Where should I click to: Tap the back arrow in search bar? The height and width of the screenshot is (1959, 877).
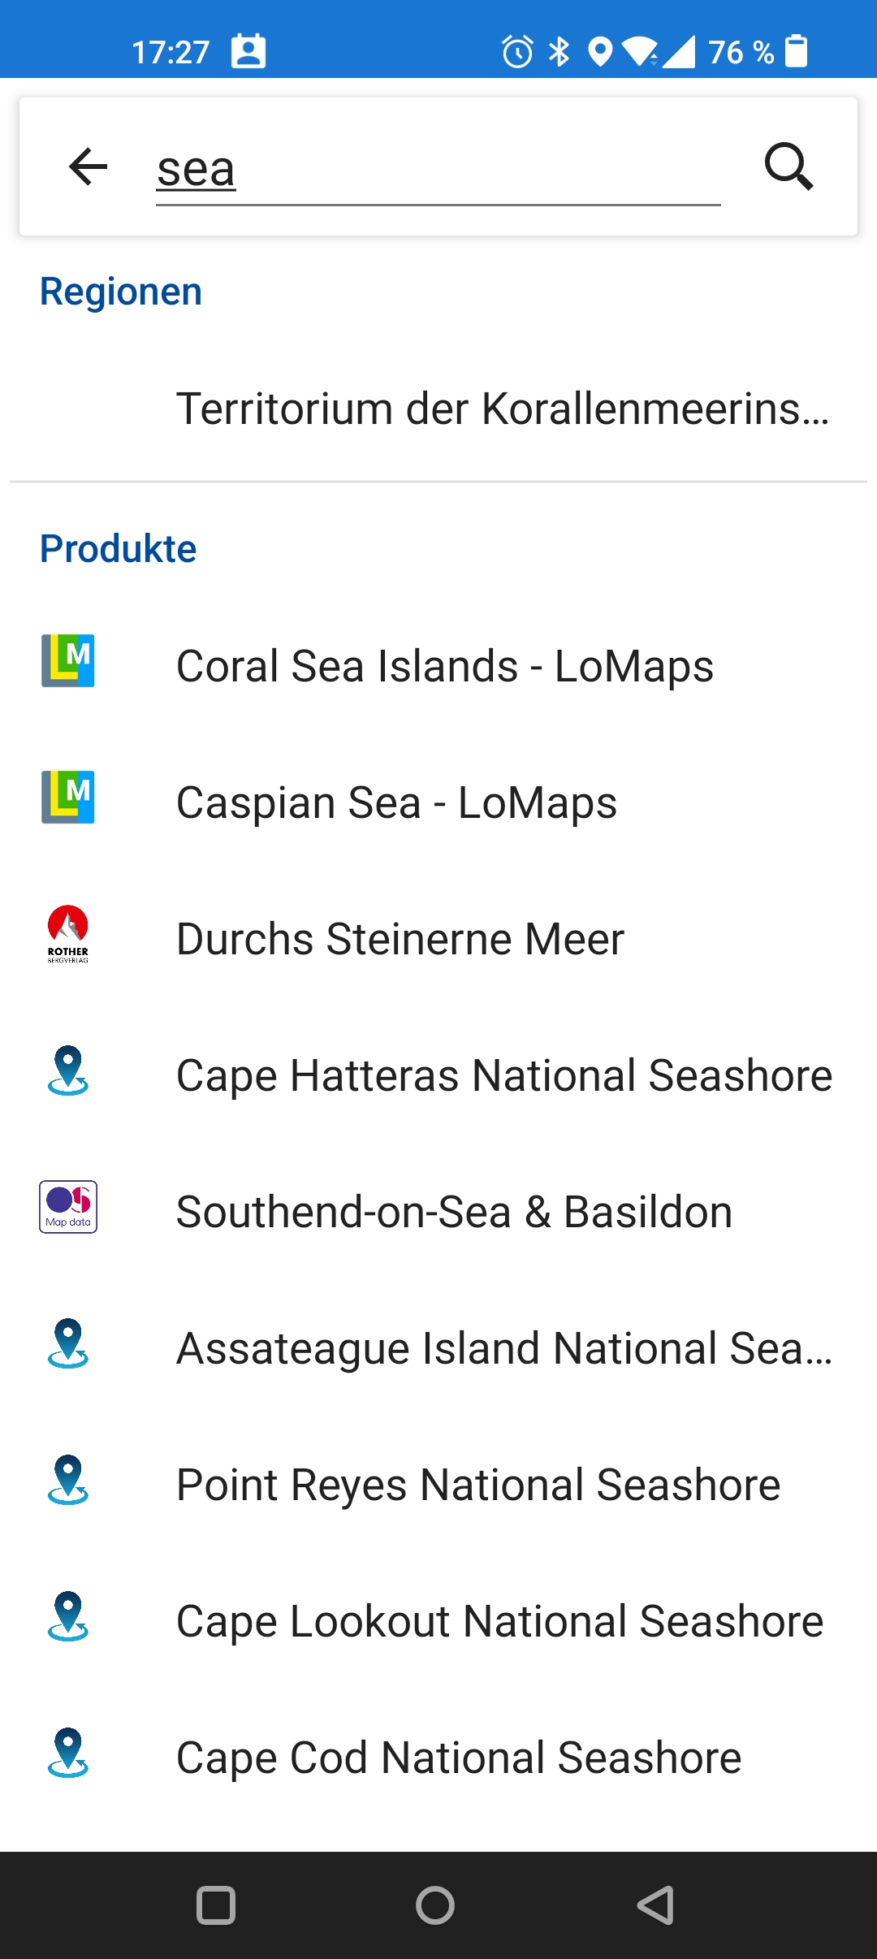pyautogui.click(x=88, y=167)
